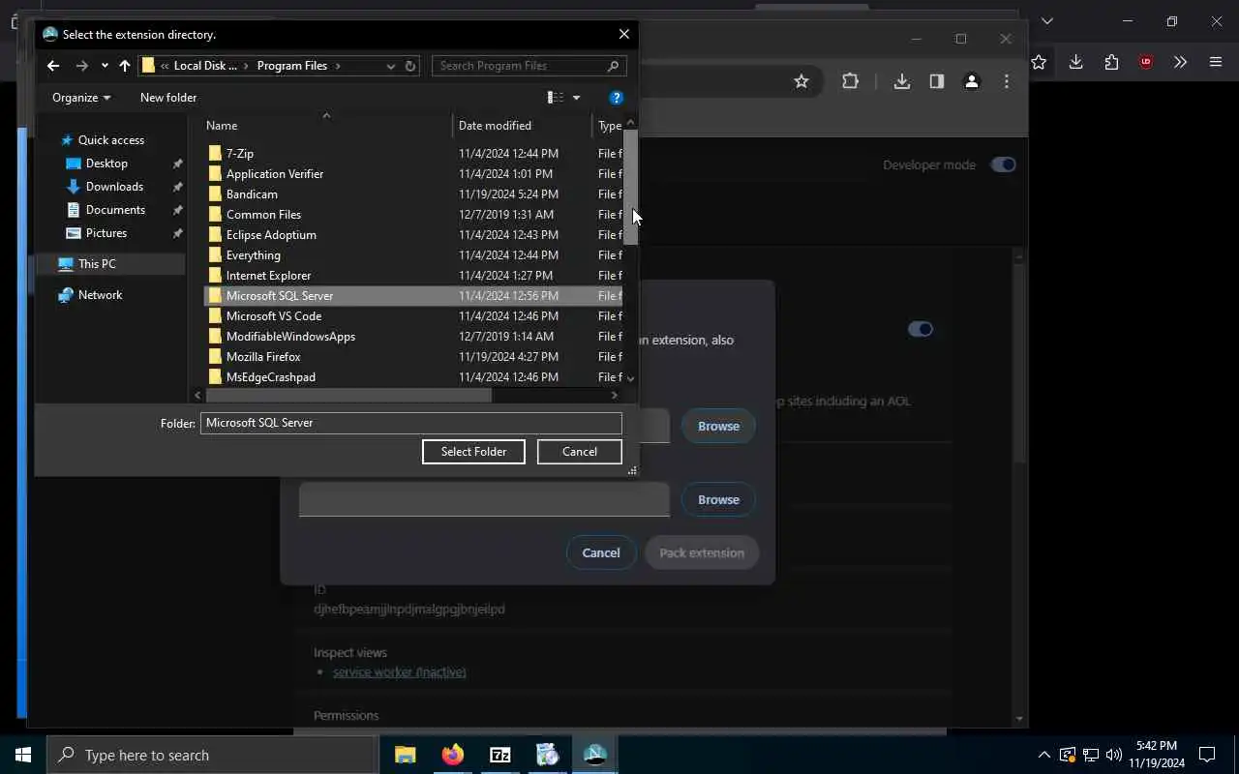1239x774 pixels.
Task: Select the 7-Zip folder
Action: coord(239,154)
